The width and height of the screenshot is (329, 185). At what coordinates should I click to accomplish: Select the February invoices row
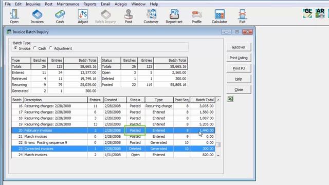[x=113, y=130]
